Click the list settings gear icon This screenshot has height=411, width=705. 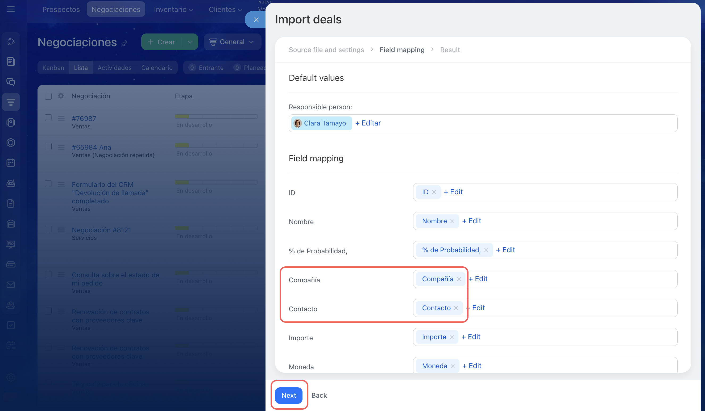(x=61, y=96)
